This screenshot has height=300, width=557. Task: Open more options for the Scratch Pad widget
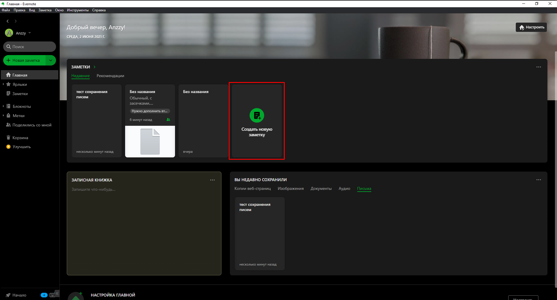212,180
